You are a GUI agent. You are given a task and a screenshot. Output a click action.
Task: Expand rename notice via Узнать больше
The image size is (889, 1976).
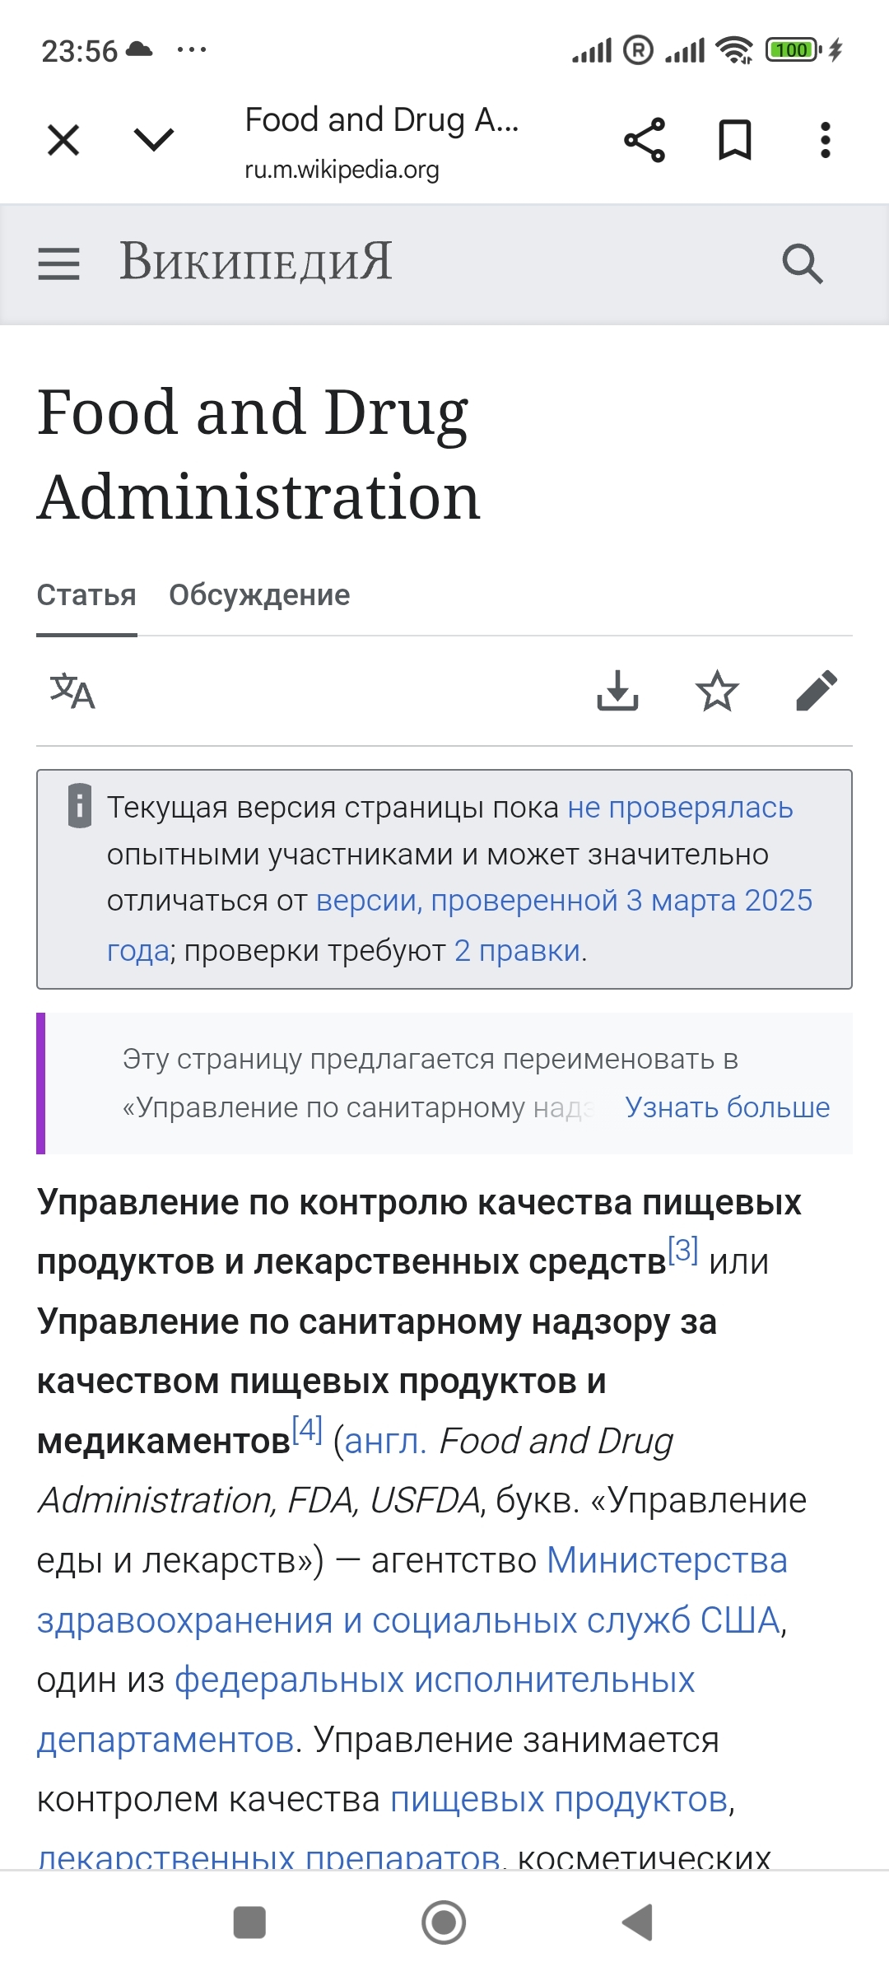click(727, 1107)
